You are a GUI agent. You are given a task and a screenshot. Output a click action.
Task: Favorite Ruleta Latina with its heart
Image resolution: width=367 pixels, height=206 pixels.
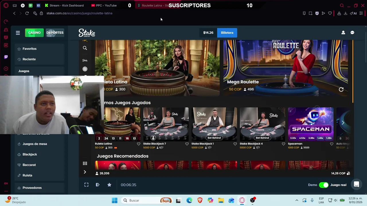[x=138, y=144]
